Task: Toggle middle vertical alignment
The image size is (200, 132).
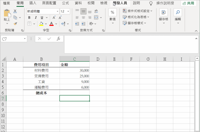Action: point(83,12)
